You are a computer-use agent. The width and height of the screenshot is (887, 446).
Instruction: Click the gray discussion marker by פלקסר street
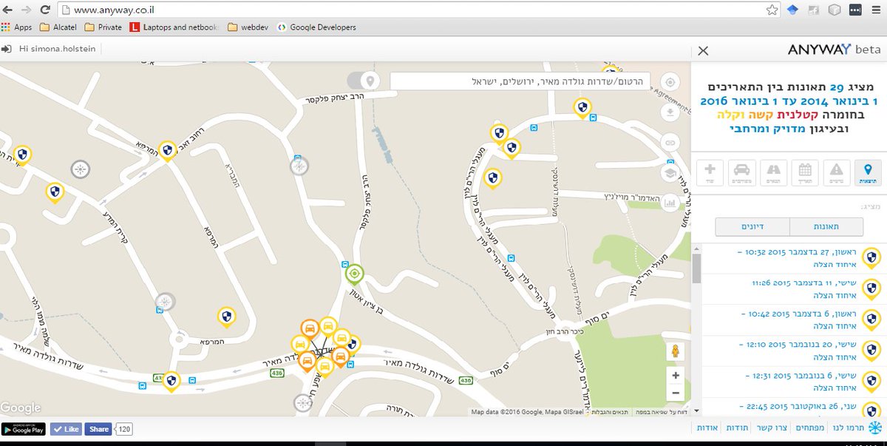pos(300,166)
